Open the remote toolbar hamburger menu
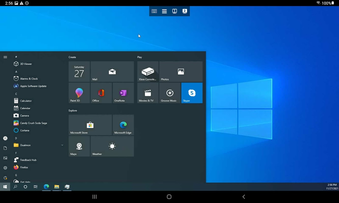Image resolution: width=339 pixels, height=203 pixels. click(164, 11)
